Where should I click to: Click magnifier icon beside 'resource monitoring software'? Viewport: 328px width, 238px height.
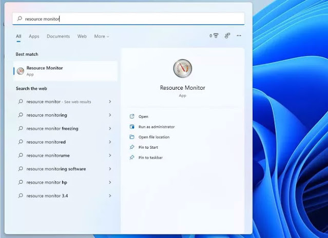tap(21, 169)
